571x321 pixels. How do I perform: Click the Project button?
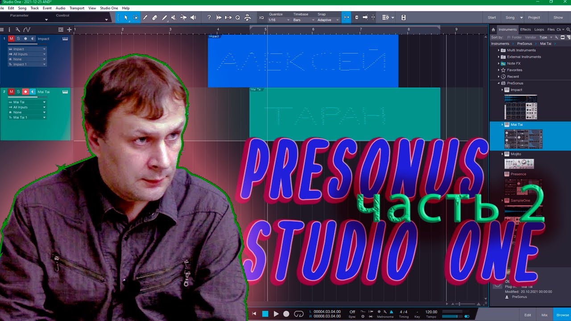click(x=534, y=17)
